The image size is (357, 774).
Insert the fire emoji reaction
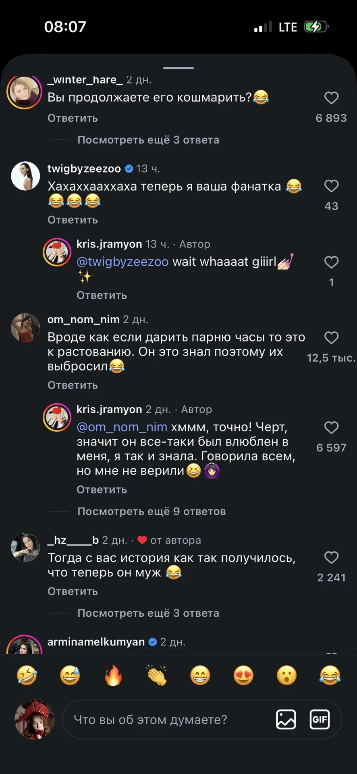(113, 675)
